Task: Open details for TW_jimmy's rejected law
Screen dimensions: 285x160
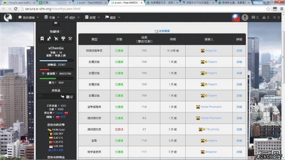Action: [239, 129]
